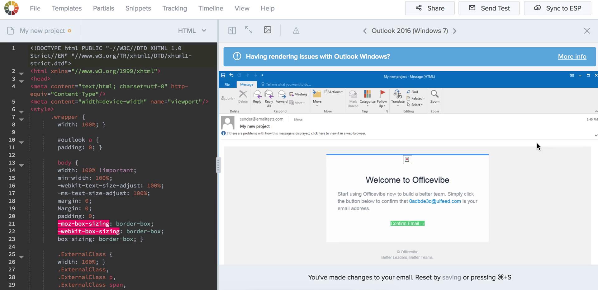This screenshot has height=290, width=598.
Task: Click the Tell me what you want field
Action: coord(286,84)
